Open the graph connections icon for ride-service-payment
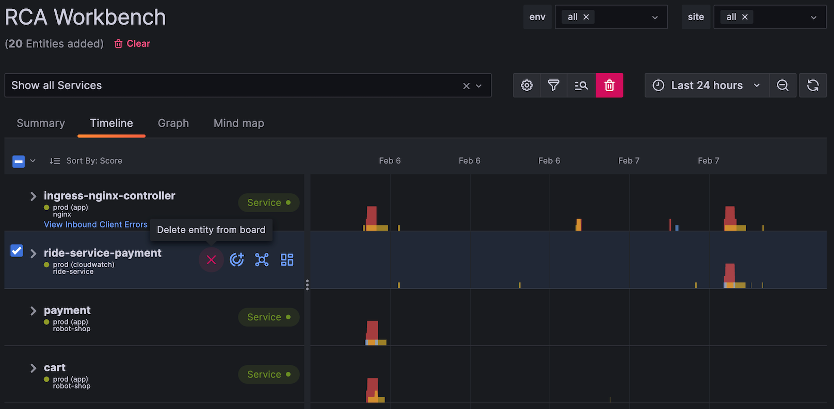834x409 pixels. click(262, 260)
